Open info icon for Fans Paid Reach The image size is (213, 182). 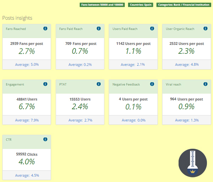point(98,29)
